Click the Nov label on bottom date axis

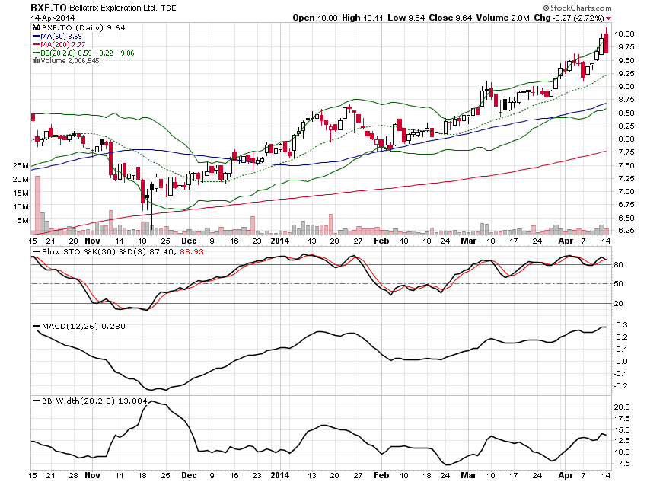point(92,475)
